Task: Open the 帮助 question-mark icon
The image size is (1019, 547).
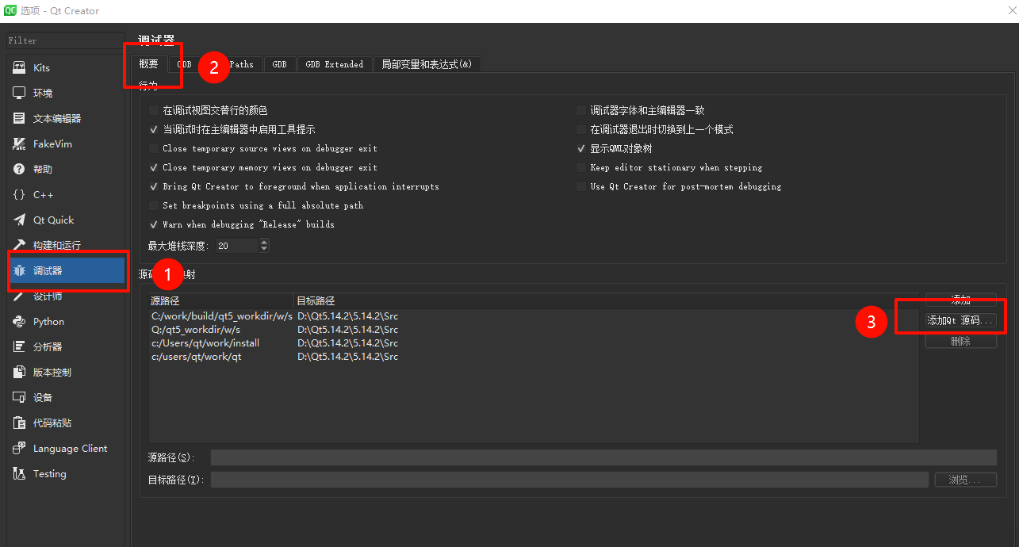Action: (x=19, y=170)
